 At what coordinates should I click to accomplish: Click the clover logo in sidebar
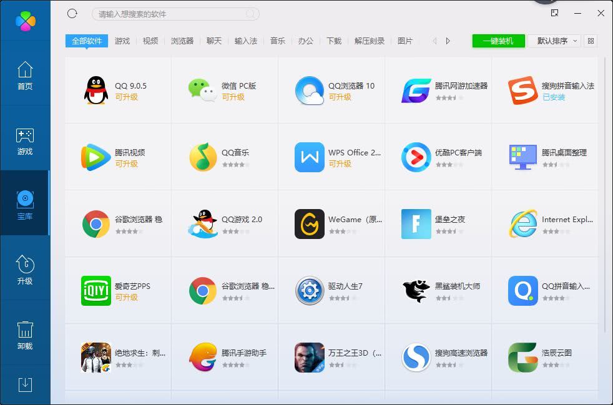pos(26,21)
